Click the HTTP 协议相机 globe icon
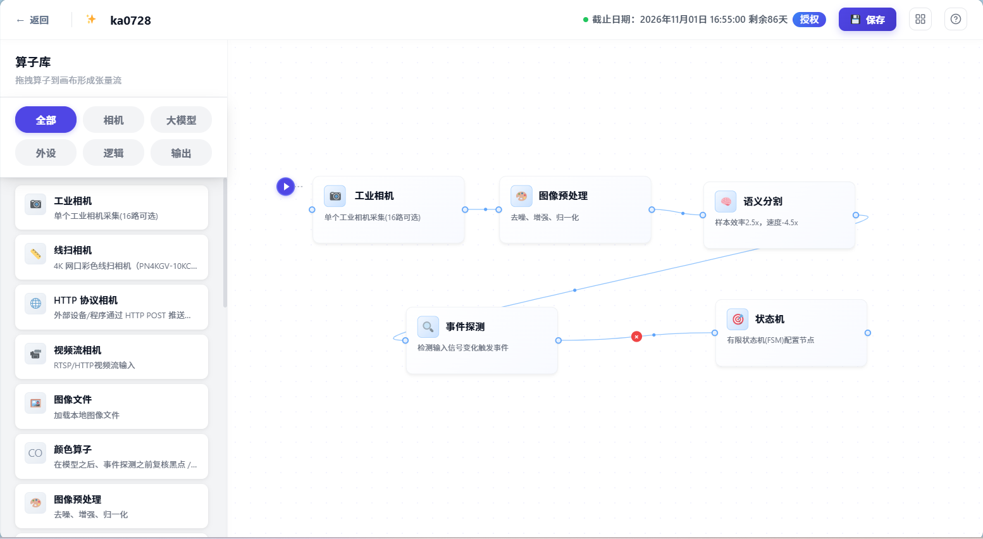This screenshot has height=539, width=983. coord(35,304)
